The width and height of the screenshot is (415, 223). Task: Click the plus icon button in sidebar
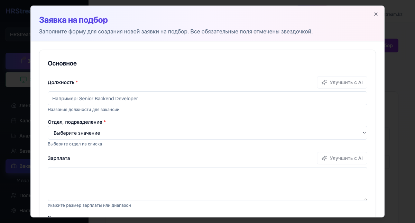pyautogui.click(x=21, y=61)
